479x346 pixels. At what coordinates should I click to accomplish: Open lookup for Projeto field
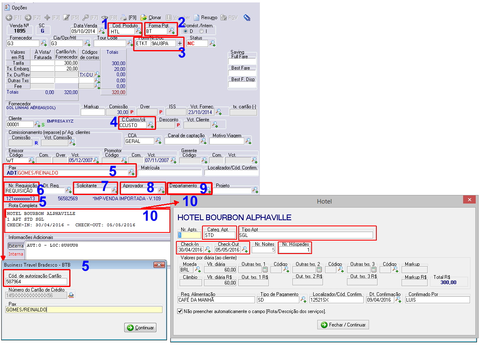(x=255, y=190)
